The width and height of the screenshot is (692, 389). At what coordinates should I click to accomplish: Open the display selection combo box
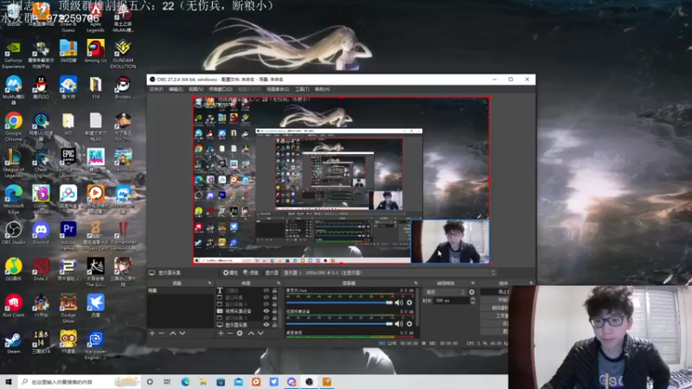(390, 272)
